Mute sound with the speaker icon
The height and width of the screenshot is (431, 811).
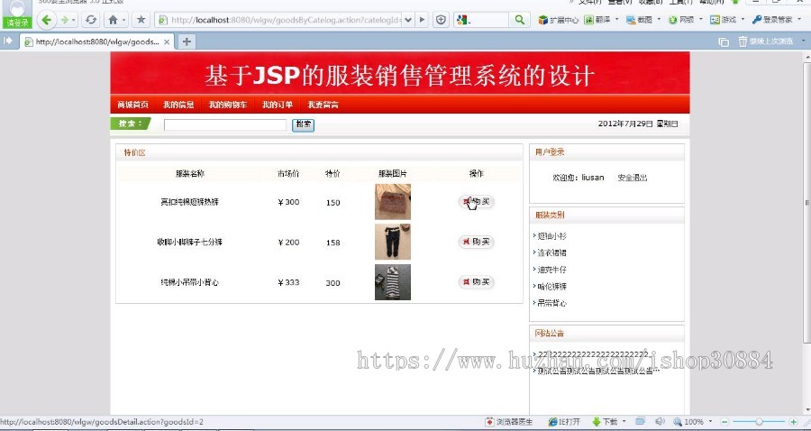(x=660, y=422)
